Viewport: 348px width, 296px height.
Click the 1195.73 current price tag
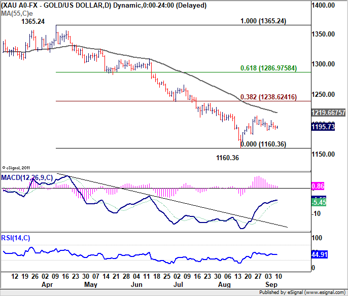coord(323,127)
